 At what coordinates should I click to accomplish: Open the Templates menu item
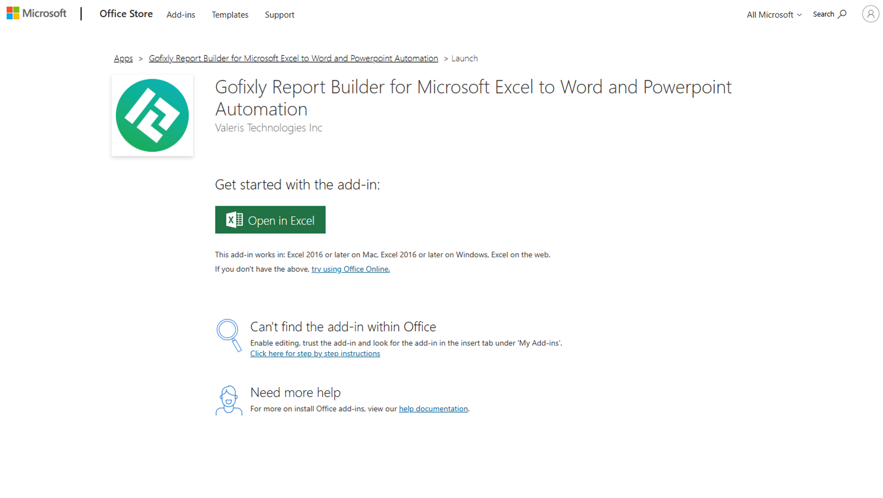(x=230, y=15)
